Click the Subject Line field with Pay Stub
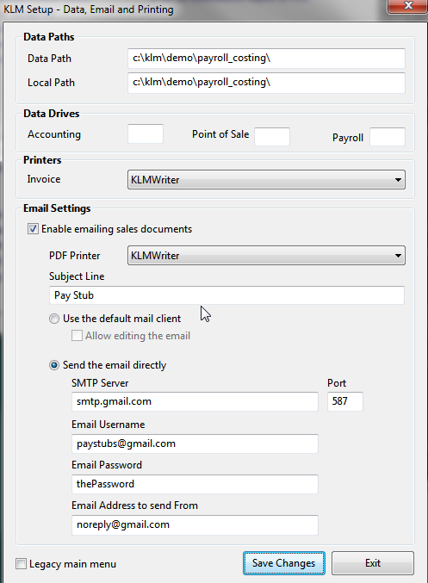Image resolution: width=428 pixels, height=583 pixels. 226,295
